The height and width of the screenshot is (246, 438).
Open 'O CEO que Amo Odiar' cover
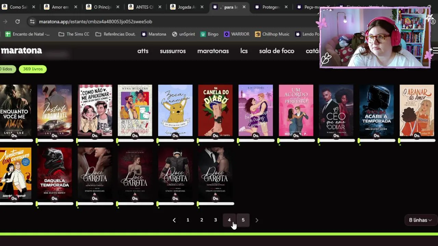pyautogui.click(x=336, y=110)
